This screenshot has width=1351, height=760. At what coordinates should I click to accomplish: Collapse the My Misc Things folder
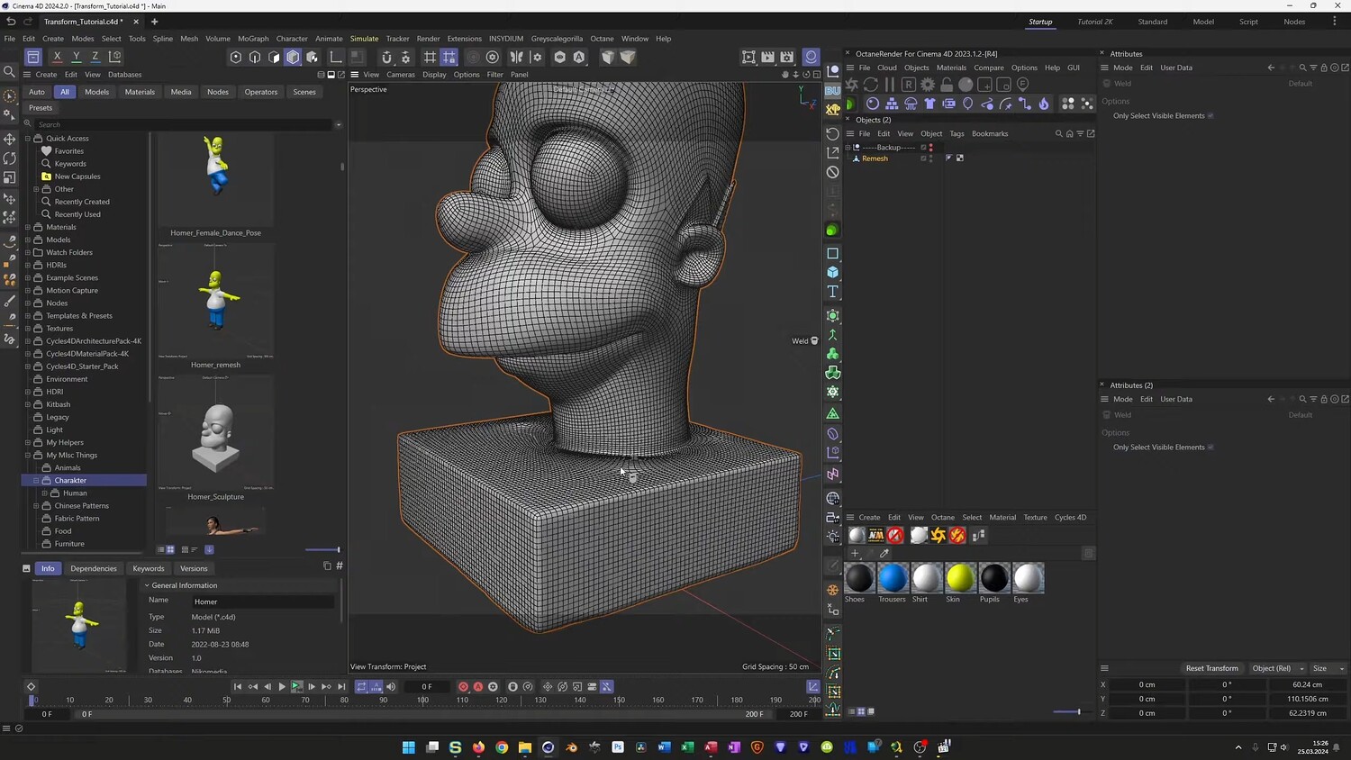pos(28,455)
